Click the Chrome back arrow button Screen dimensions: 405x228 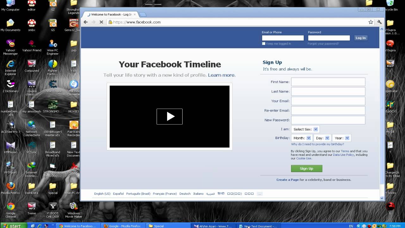point(85,22)
